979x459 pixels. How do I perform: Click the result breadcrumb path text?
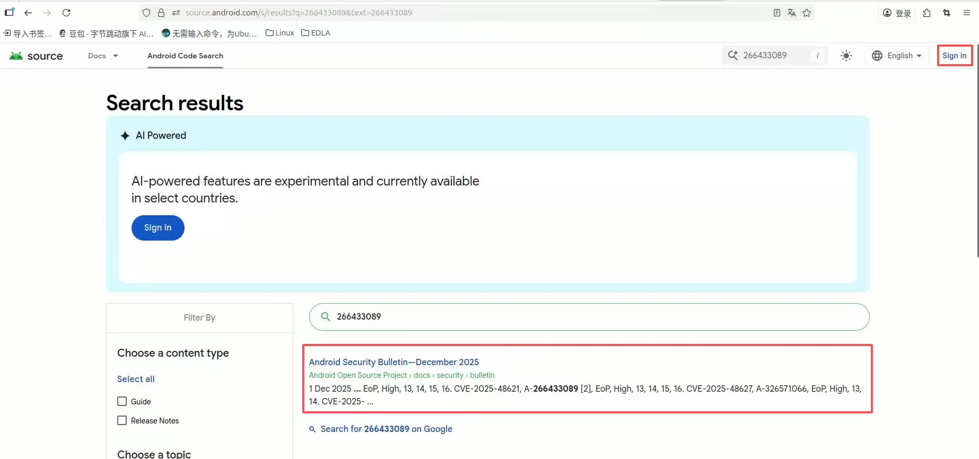click(x=401, y=375)
